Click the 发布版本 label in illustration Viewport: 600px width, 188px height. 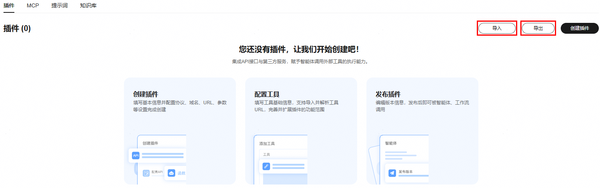pos(406,171)
